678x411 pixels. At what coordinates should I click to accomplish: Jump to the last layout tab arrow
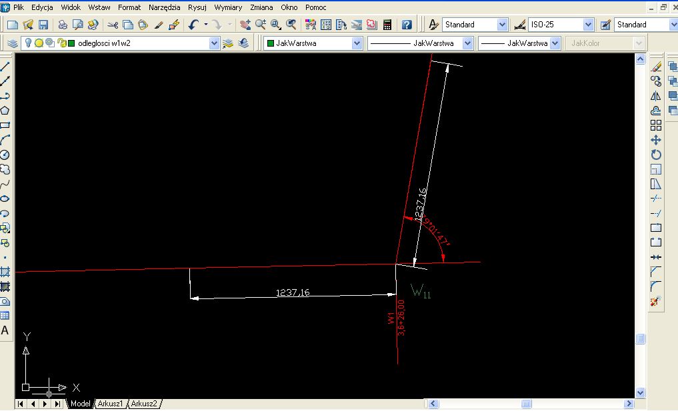(57, 404)
